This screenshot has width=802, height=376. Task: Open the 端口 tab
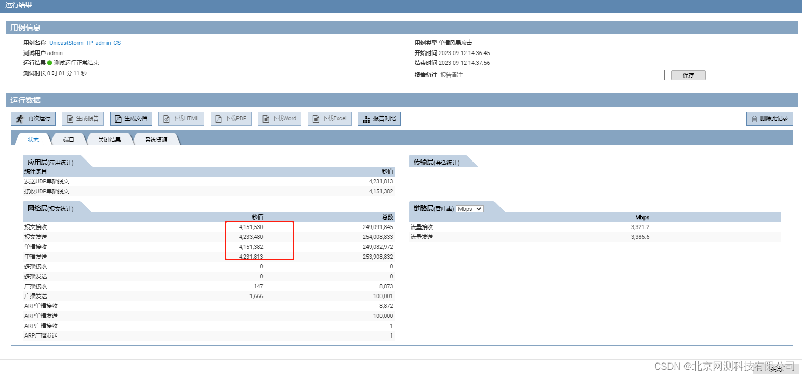pyautogui.click(x=69, y=140)
